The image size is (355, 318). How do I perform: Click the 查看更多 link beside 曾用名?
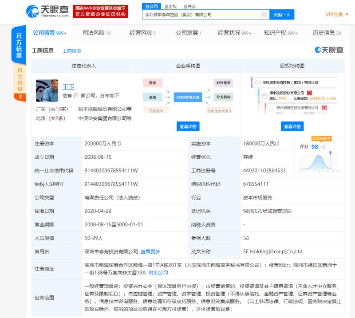(x=150, y=251)
